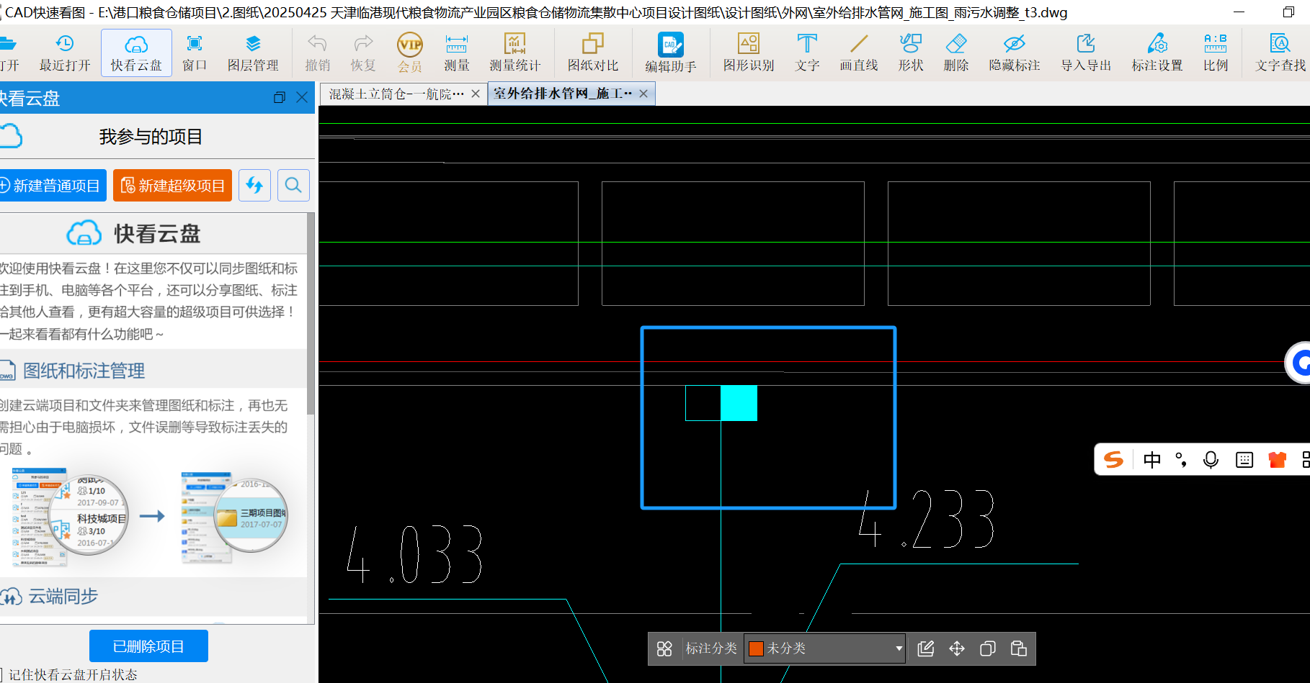Toggle 隐藏标注 hide annotations
Screen dimensions: 1310x683
1014,53
